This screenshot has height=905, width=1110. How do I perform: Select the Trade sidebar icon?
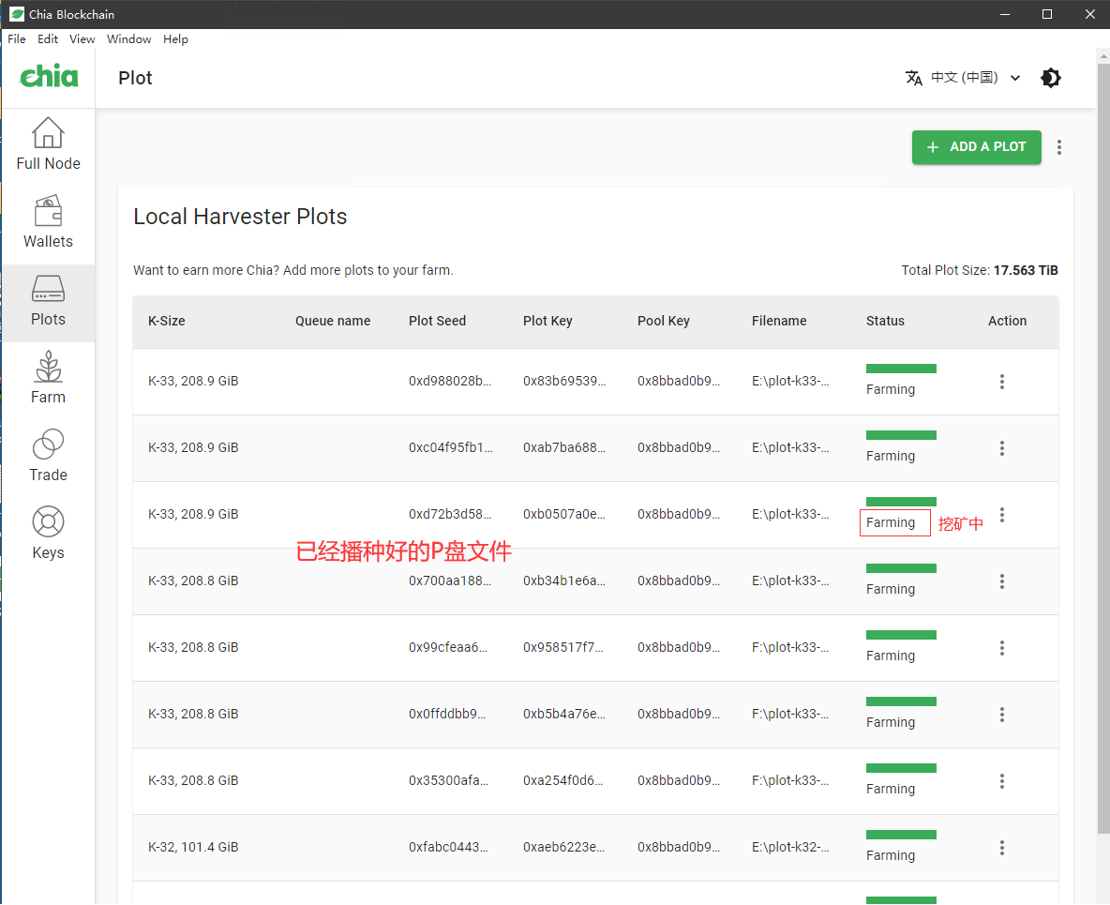[48, 453]
